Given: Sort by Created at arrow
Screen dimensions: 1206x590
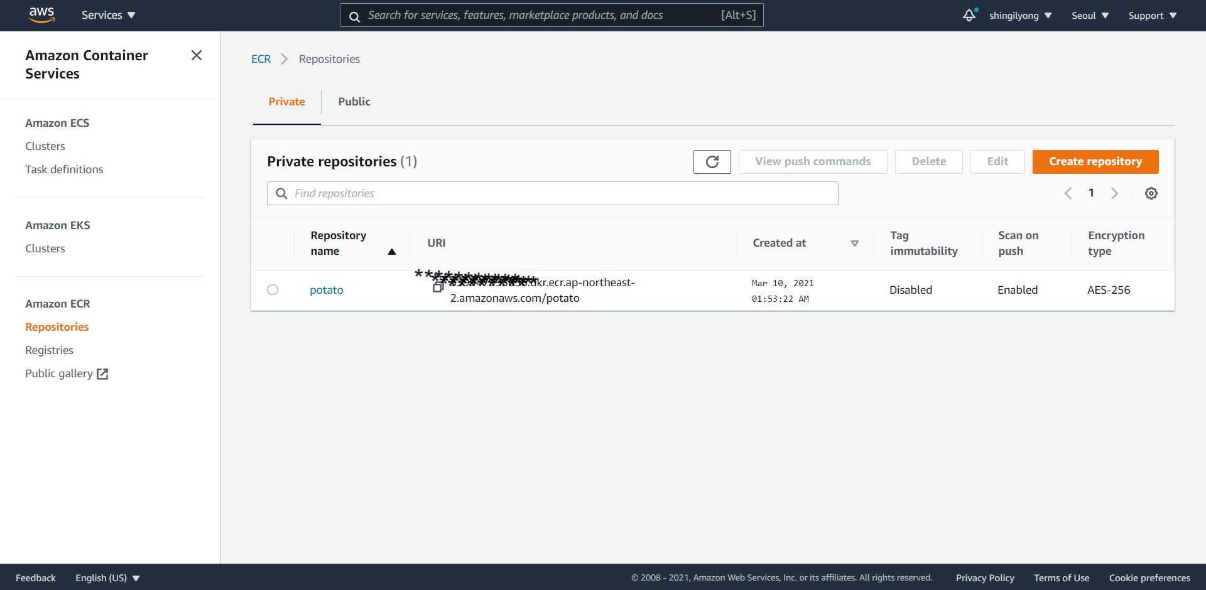Looking at the screenshot, I should tap(855, 244).
